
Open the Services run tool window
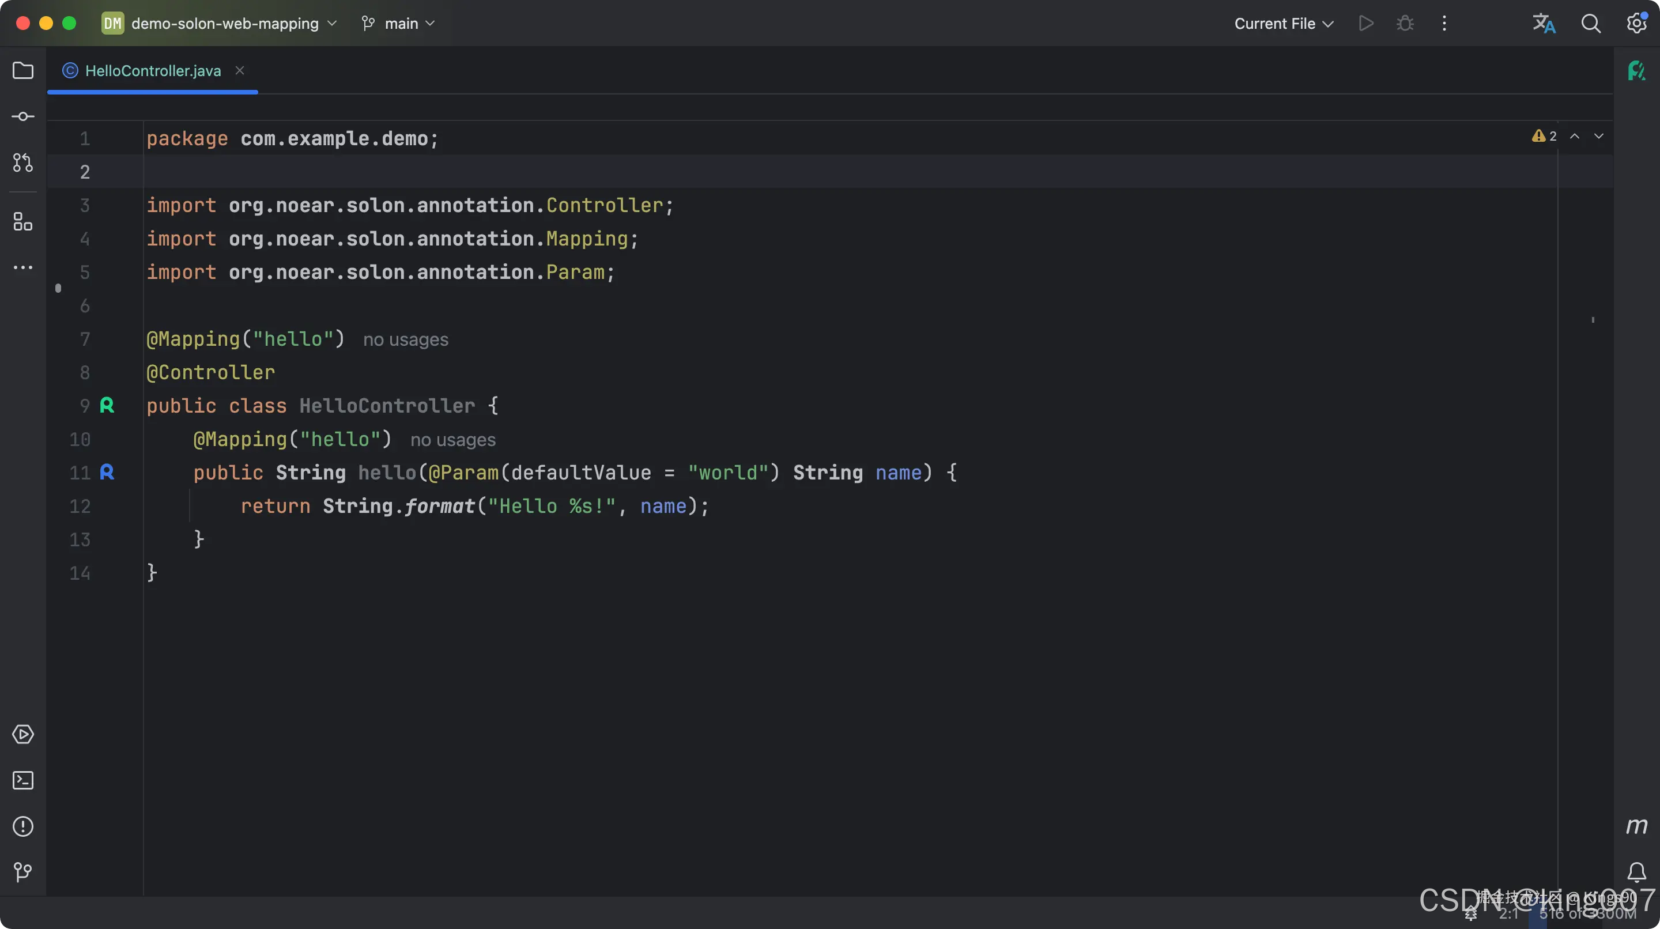tap(23, 734)
